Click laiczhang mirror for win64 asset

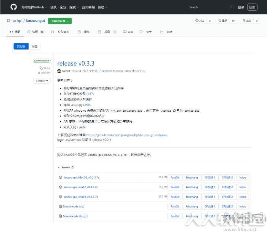pyautogui.click(x=192, y=197)
